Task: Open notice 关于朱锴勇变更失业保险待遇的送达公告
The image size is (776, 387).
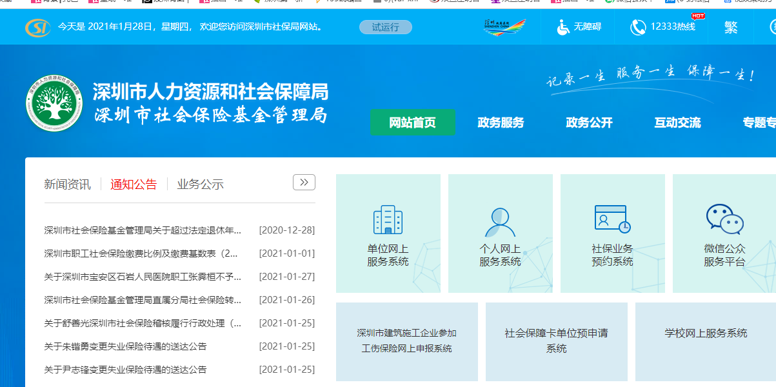Action: (125, 346)
